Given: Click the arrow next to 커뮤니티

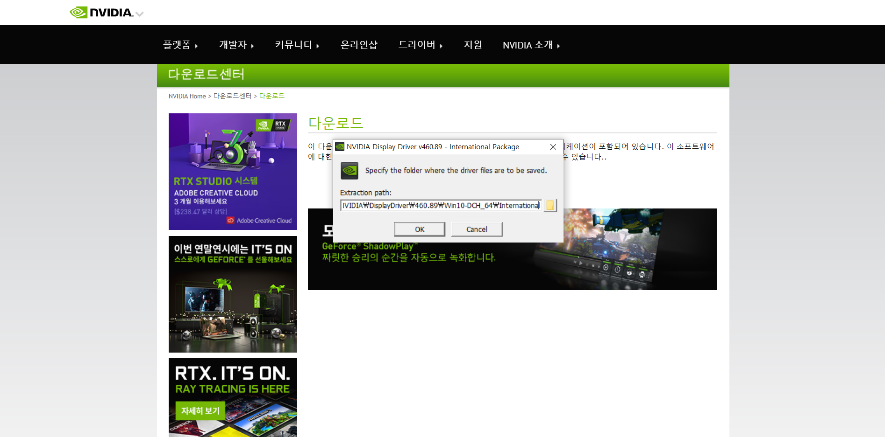Looking at the screenshot, I should (318, 46).
